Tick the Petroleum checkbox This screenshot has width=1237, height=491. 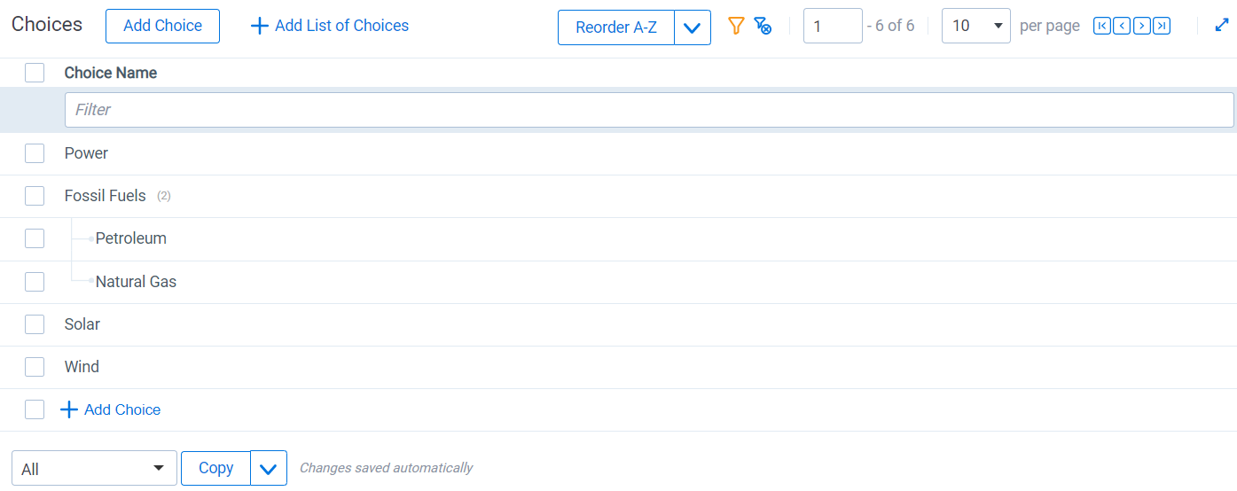(35, 238)
